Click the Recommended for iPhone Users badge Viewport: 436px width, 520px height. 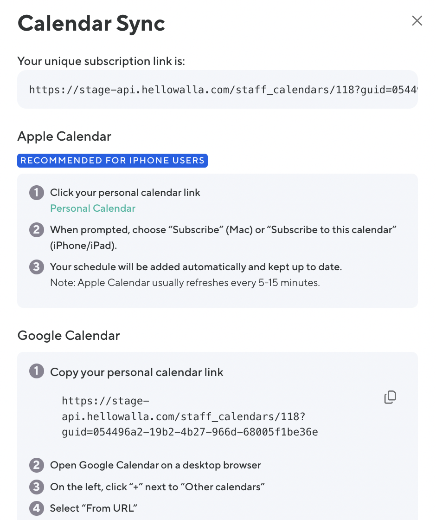(x=112, y=161)
